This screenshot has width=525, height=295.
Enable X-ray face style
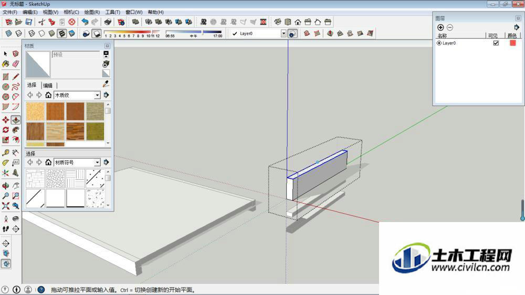9,34
